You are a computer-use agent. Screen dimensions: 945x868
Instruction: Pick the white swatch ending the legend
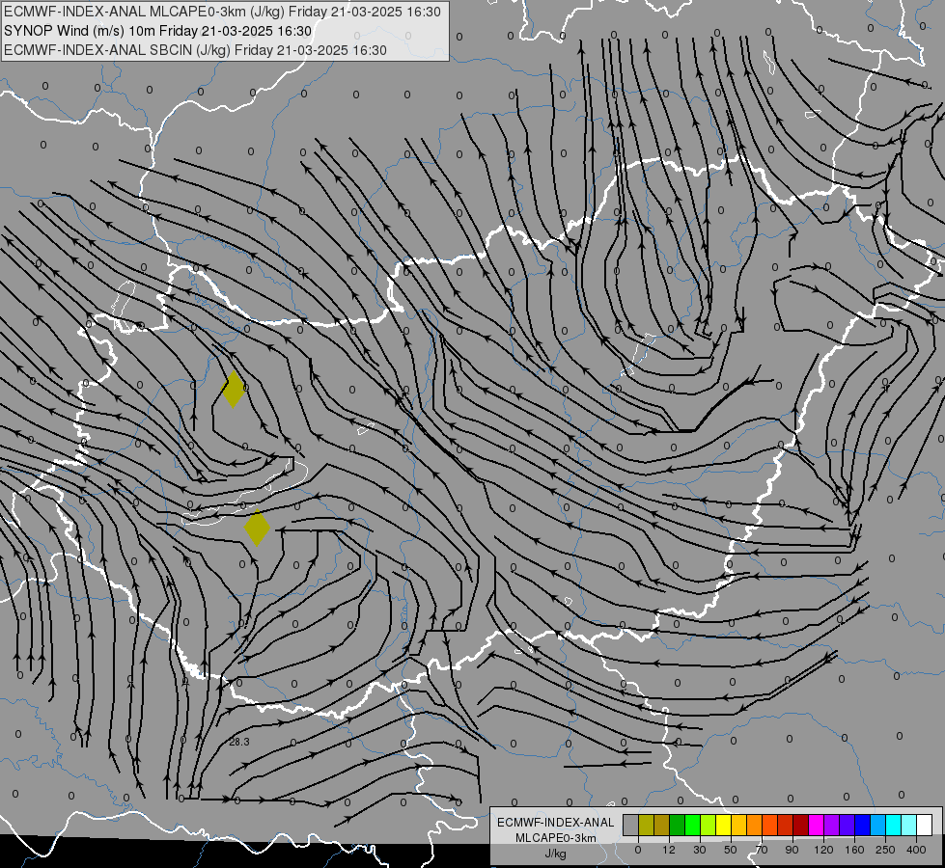(925, 825)
